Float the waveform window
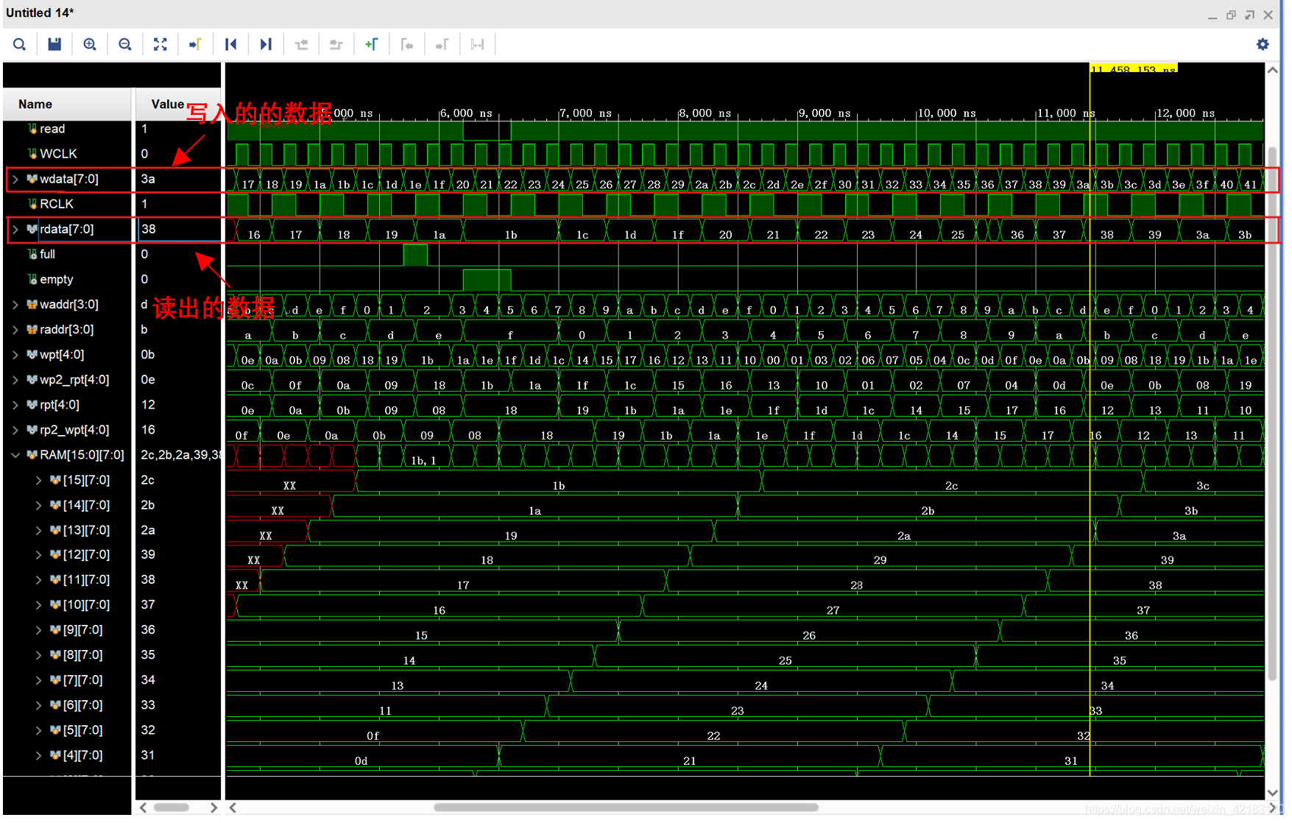Viewport: 1292px width, 823px height. click(1249, 15)
